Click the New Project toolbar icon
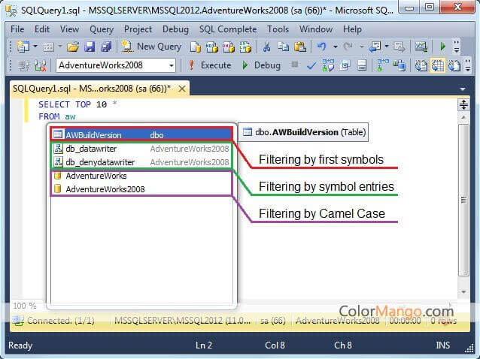Image resolution: width=480 pixels, height=359 pixels. [23, 47]
